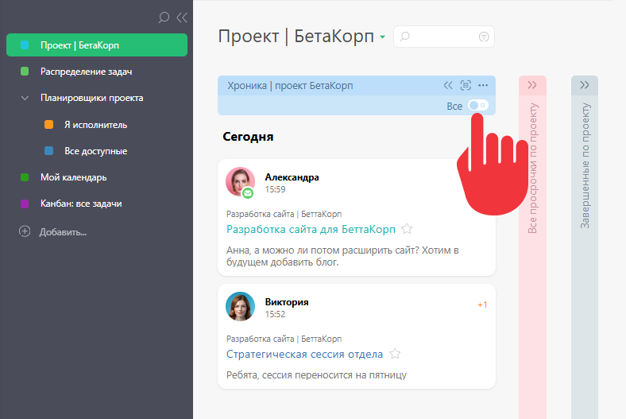626x419 pixels.
Task: Open dropdown next to Проект | БетаКорп title
Action: pos(382,37)
